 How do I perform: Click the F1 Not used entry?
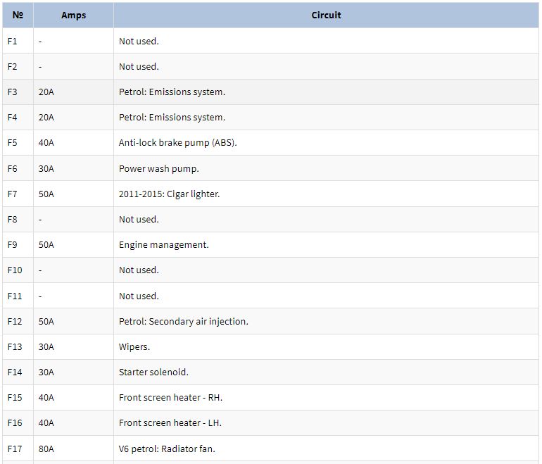[139, 41]
